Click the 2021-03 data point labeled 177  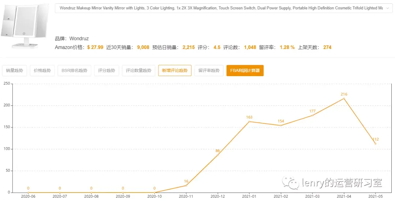(312, 115)
